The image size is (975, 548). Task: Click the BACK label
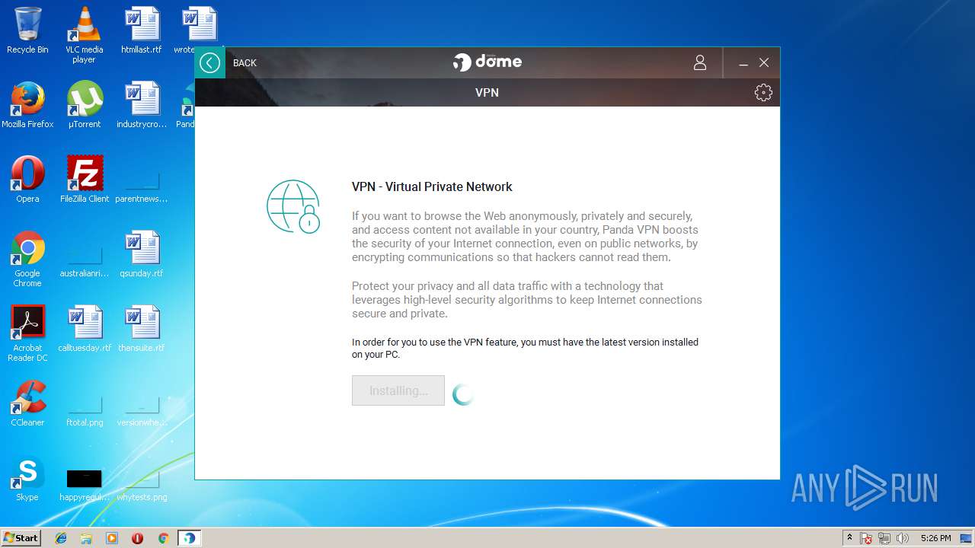point(245,63)
